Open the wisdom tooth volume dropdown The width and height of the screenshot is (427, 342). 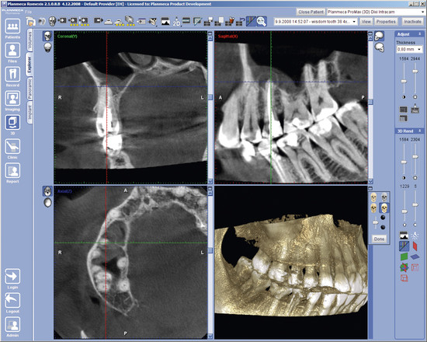tap(316, 22)
